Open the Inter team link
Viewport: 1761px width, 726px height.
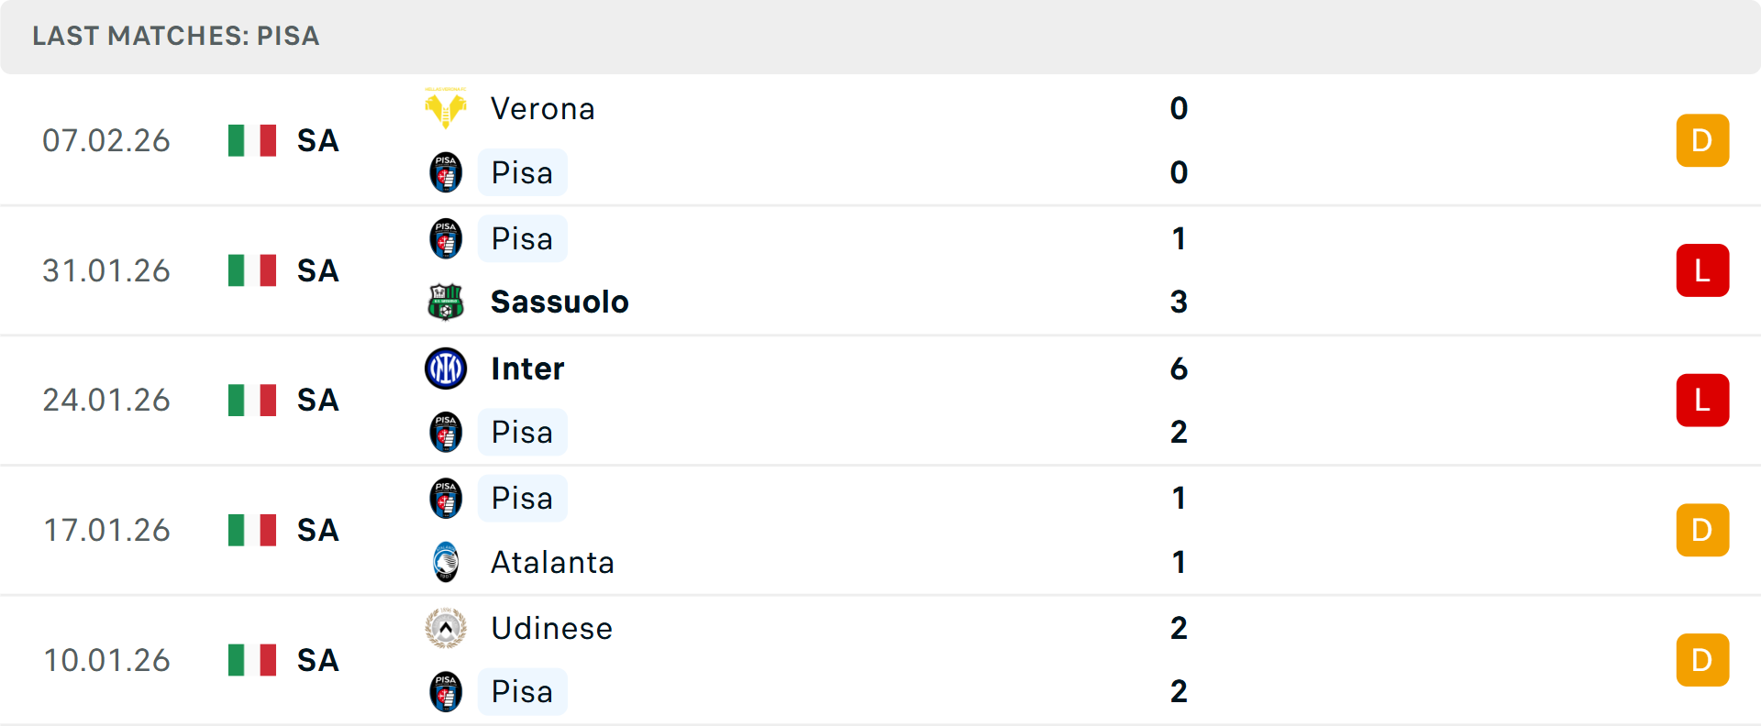527,368
